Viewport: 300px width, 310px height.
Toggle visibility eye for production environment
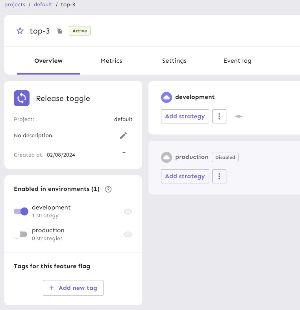tap(128, 234)
